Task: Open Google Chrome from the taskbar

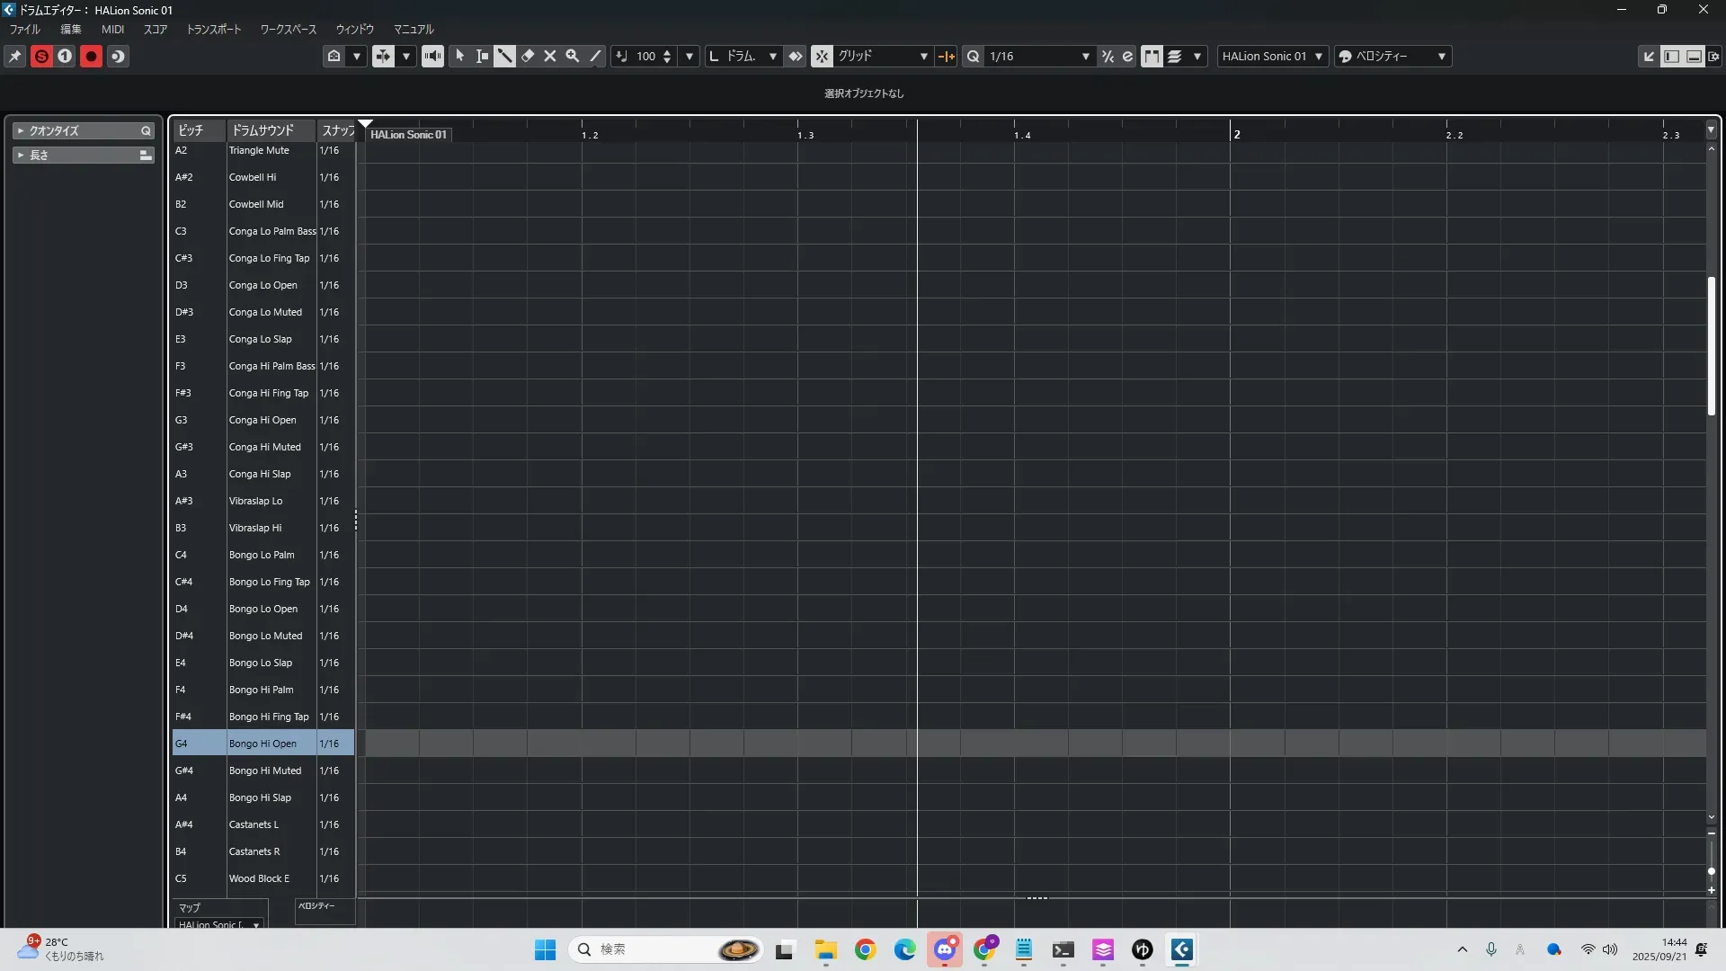Action: tap(865, 949)
